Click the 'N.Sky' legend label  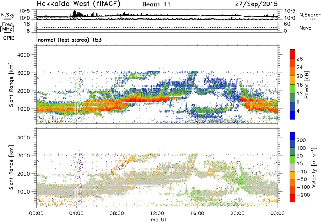click(8, 15)
